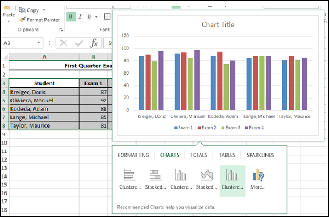Click the Select All corner triangle
This screenshot has width=329, height=217.
(x=5, y=57)
